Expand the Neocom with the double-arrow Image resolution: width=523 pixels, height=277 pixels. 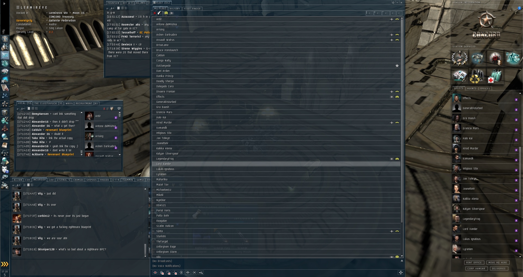coord(4,4)
